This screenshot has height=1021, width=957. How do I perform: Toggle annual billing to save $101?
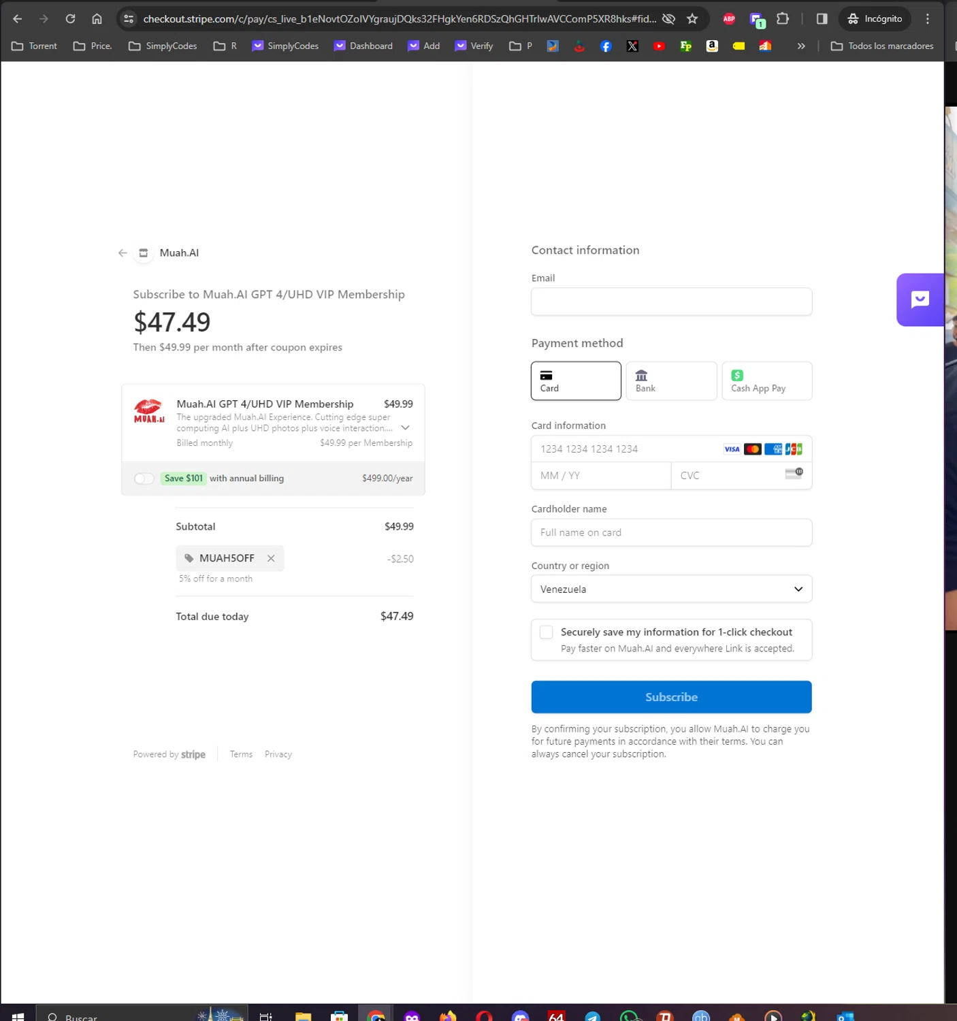pyautogui.click(x=144, y=479)
